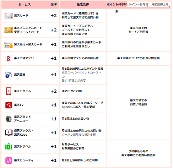Click 楽天プレミアムカード・楽天ゴールドカード label

click(29, 30)
